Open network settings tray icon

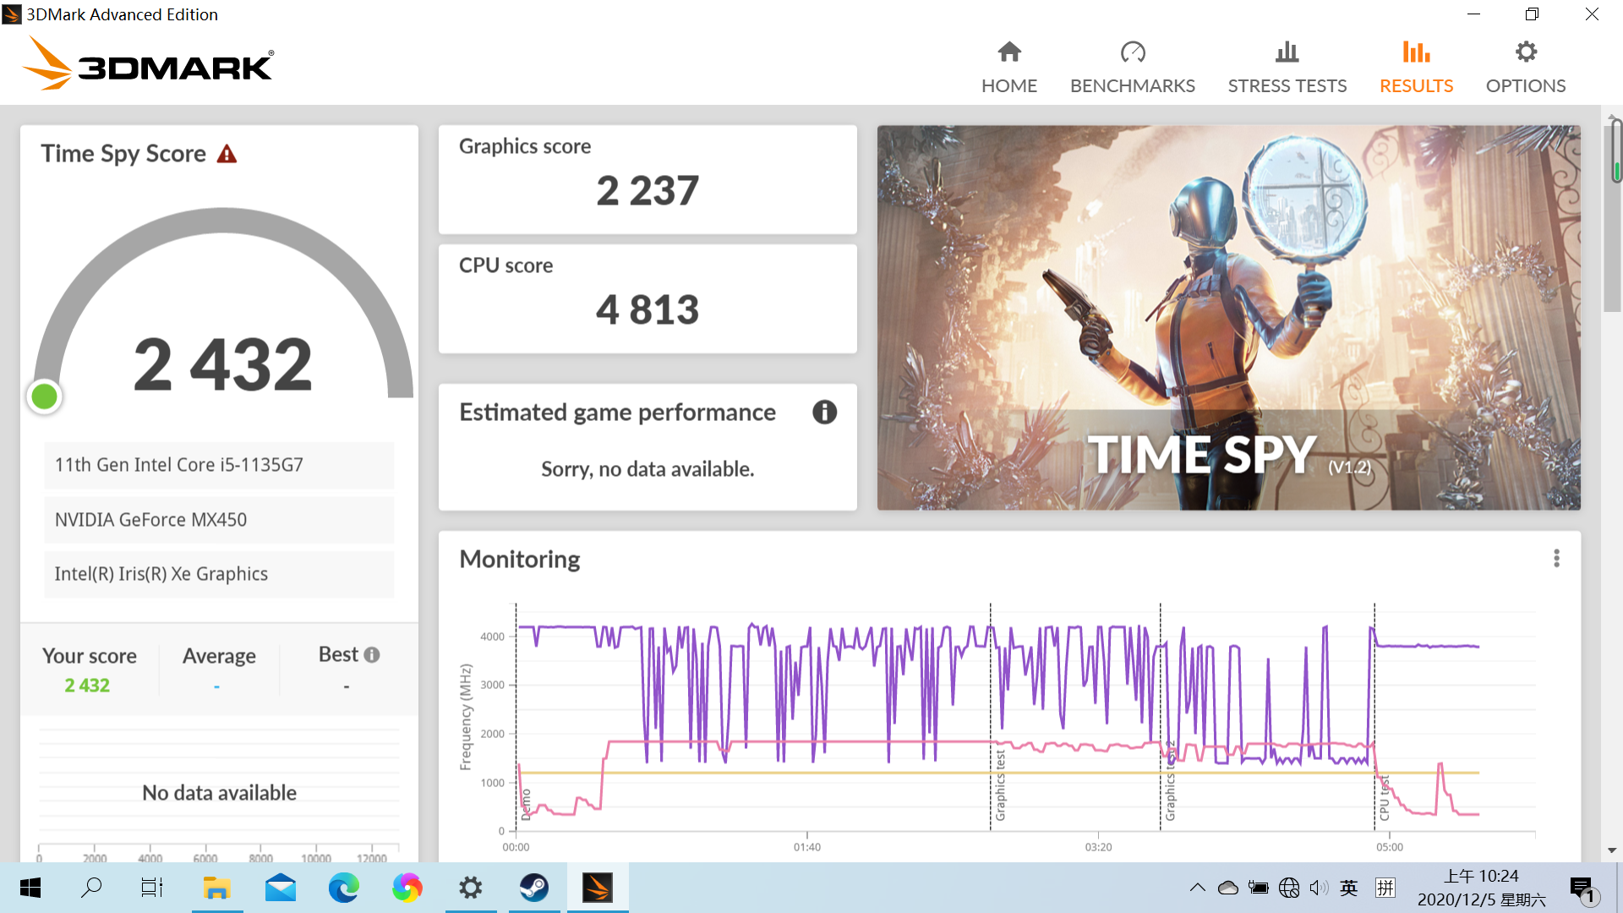pos(1289,888)
